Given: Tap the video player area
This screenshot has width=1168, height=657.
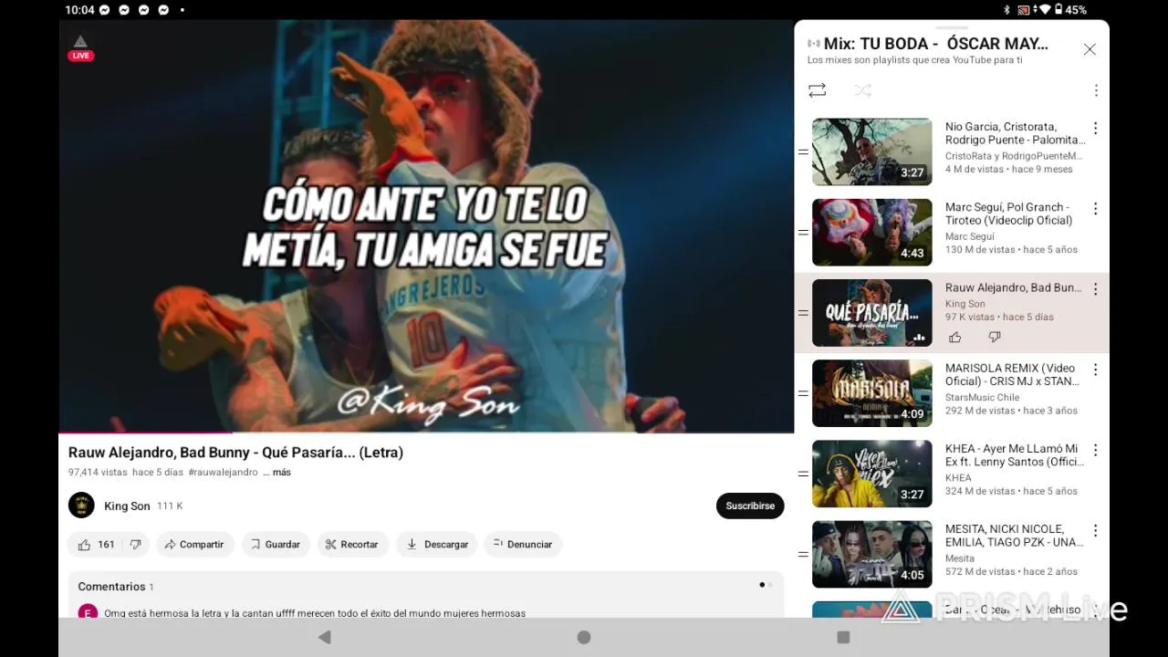Looking at the screenshot, I should point(426,225).
